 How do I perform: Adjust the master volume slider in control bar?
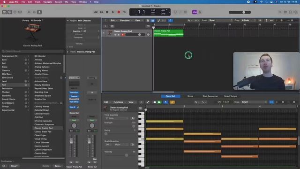(240, 12)
